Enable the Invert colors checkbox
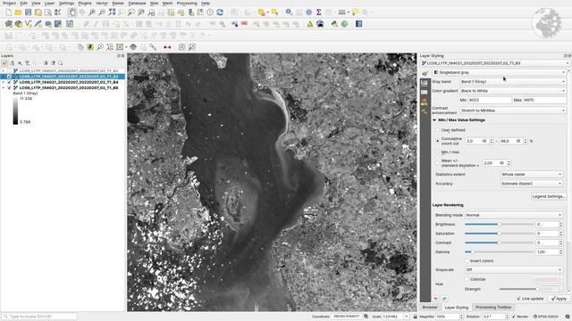 pyautogui.click(x=467, y=261)
